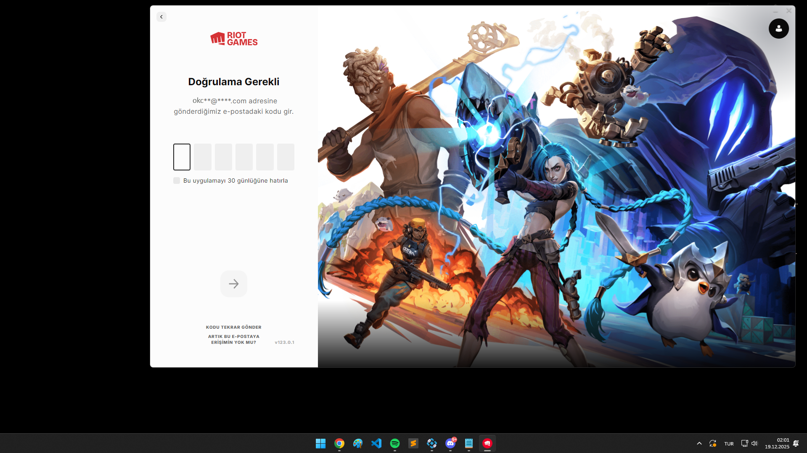This screenshot has height=453, width=807.
Task: Open the blue diamond app in taskbar
Action: 432,443
